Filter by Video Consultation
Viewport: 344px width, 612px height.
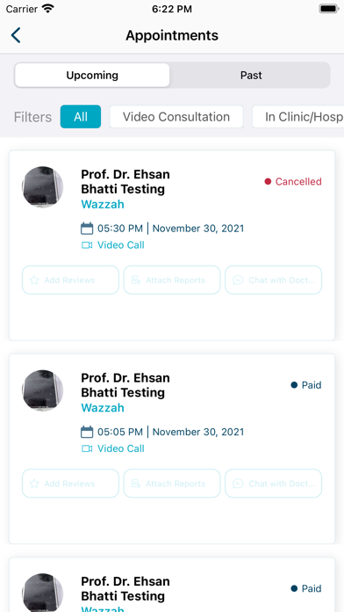click(176, 117)
